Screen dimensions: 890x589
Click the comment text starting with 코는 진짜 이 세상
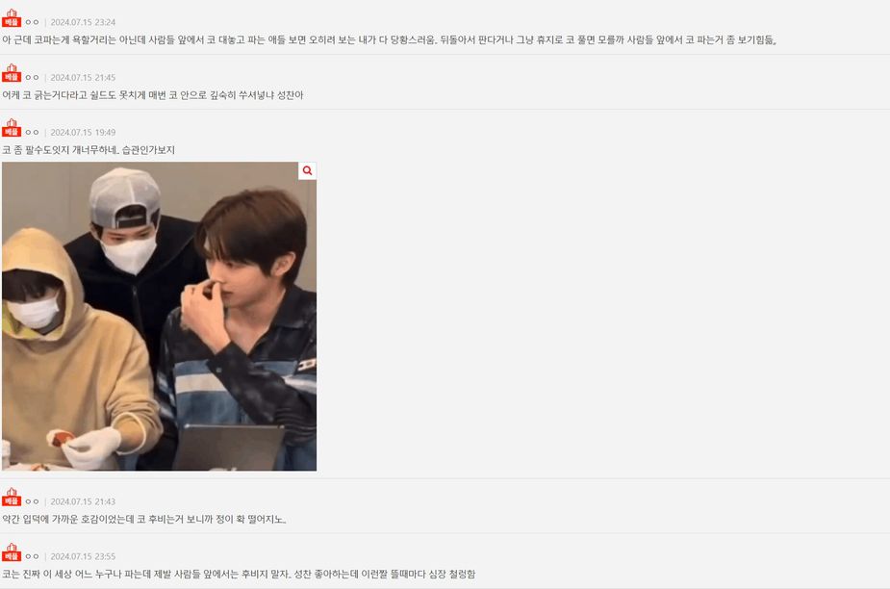point(239,574)
